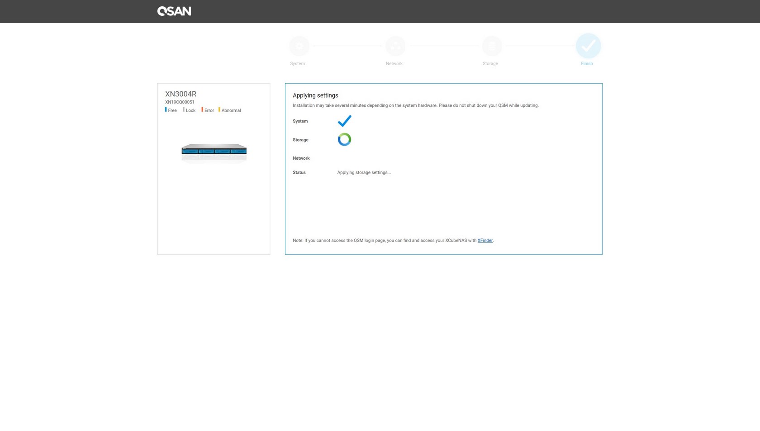Click serial number XN19CQ00051
Screen dimensions: 760x431
point(180,102)
